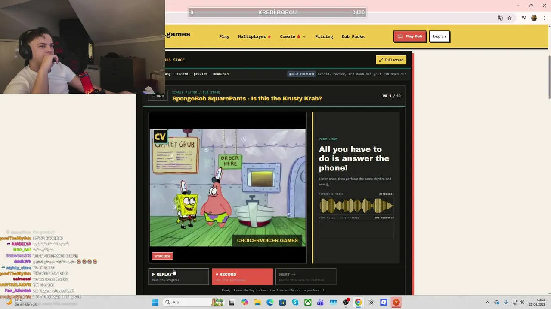This screenshot has height=309, width=551.
Task: Replay the original line
Action: [x=179, y=277]
